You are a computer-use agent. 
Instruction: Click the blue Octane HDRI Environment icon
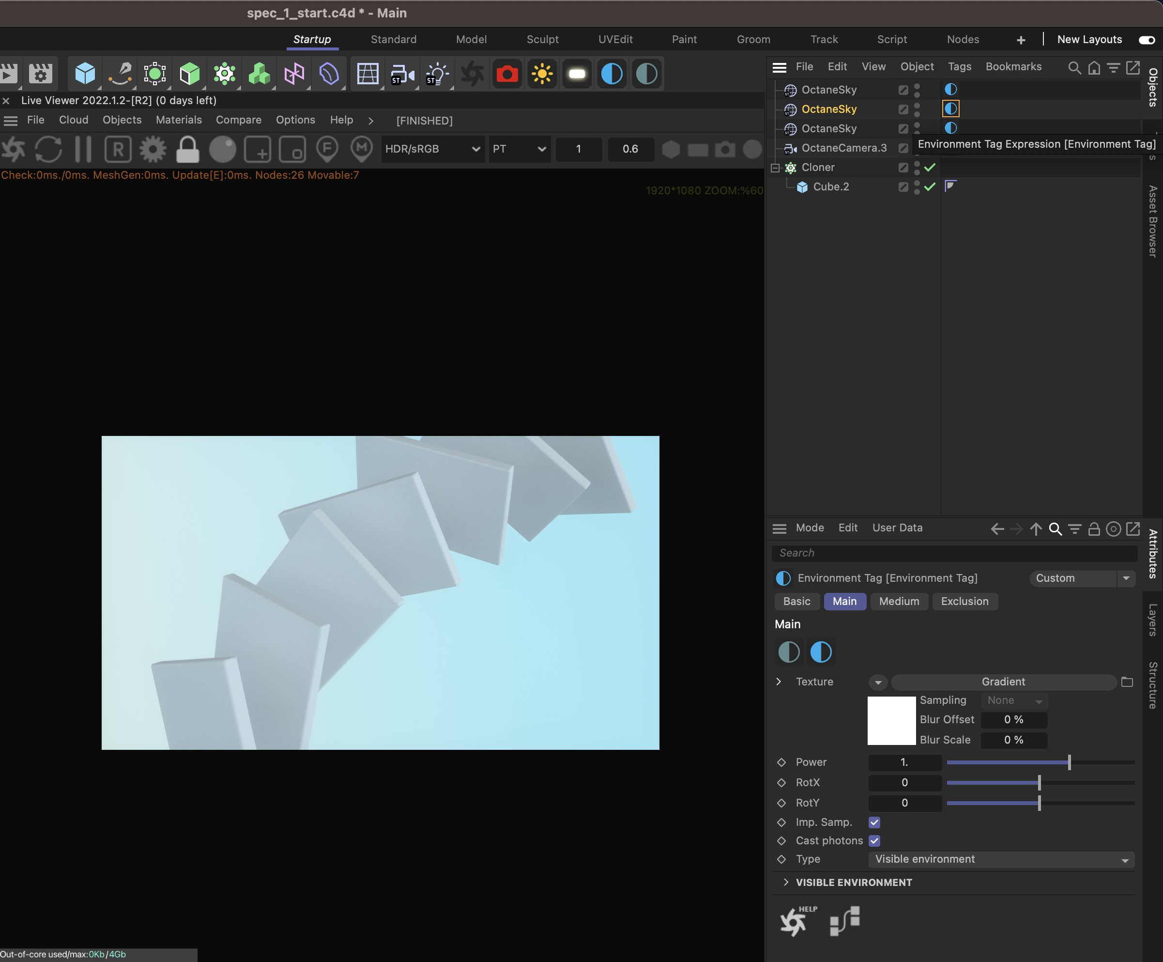point(612,73)
